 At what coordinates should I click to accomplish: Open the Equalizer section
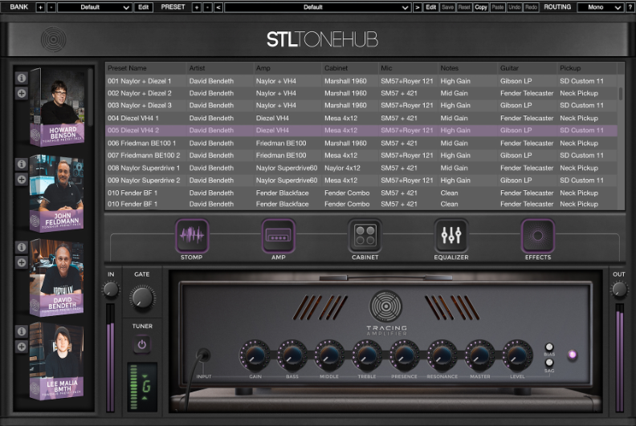coord(451,236)
